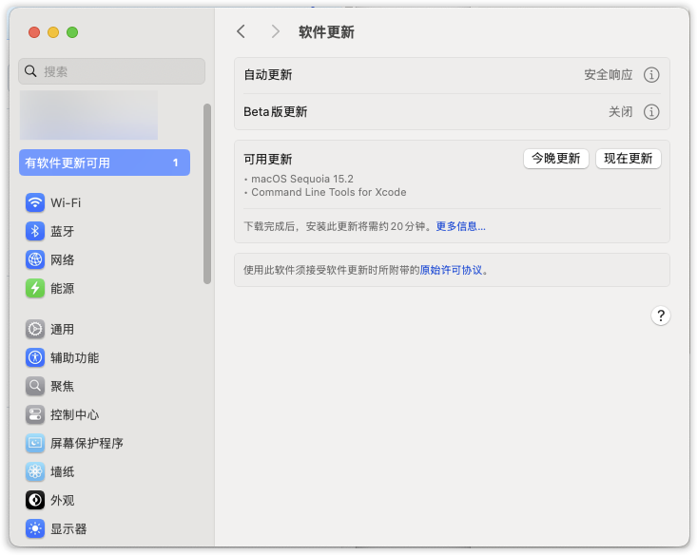Click the blurred Apple ID account area

(x=88, y=115)
